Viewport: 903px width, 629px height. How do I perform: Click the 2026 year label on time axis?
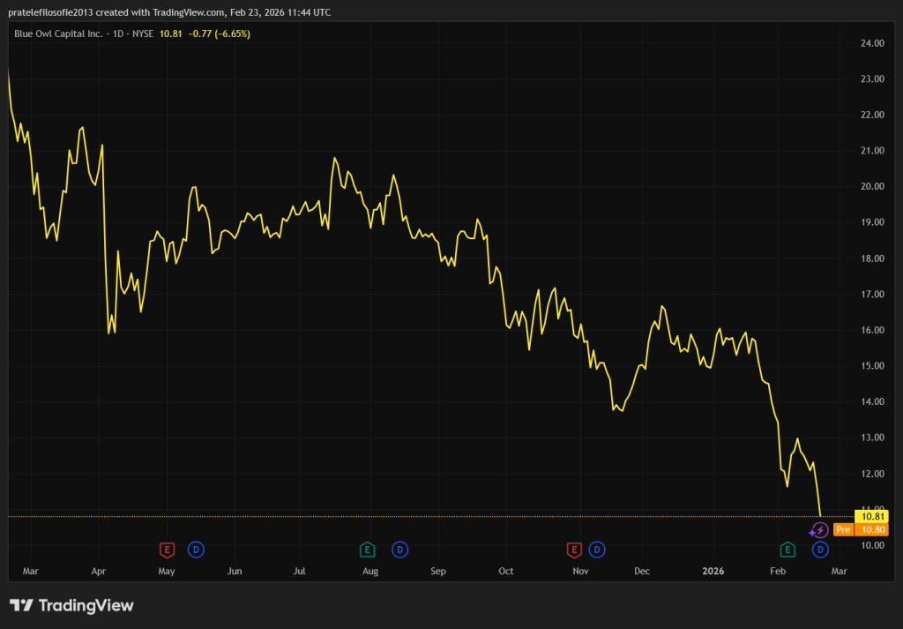click(713, 572)
